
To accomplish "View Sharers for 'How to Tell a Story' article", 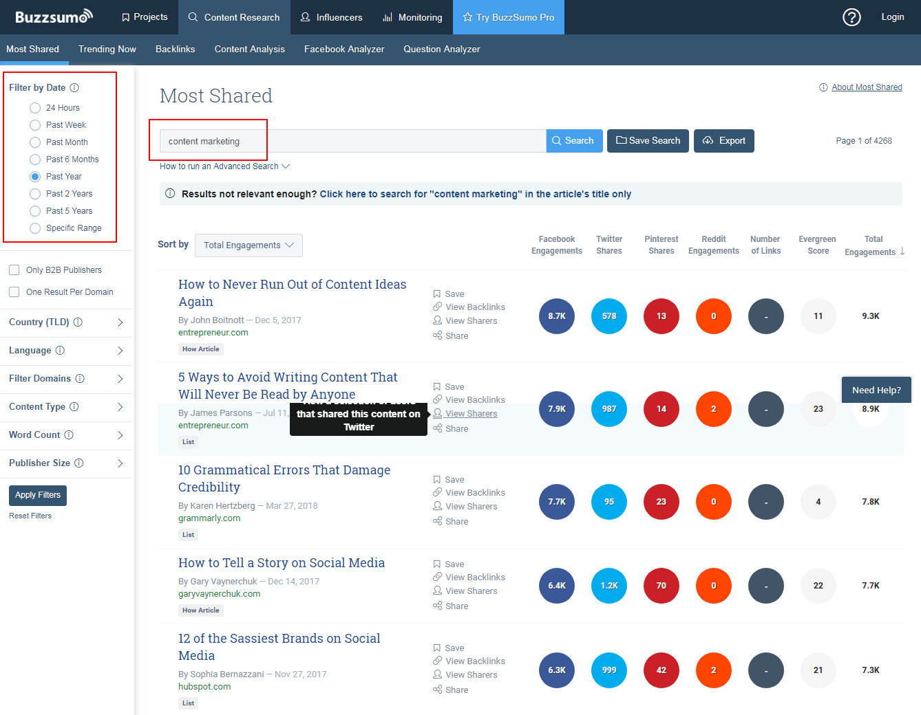I will [465, 591].
